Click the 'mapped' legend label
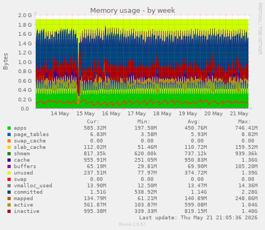265x230 pixels. coord(23,199)
